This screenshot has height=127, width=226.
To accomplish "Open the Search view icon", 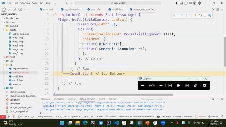I will pos(10,10).
